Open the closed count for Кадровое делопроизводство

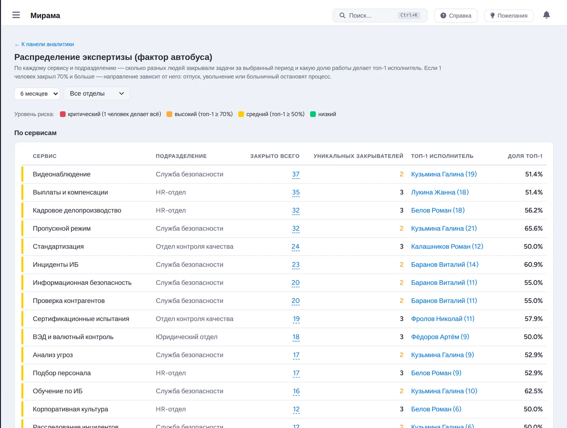point(296,210)
